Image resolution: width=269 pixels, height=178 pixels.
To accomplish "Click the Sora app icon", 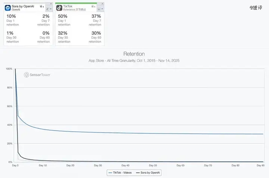I will click(7, 7).
